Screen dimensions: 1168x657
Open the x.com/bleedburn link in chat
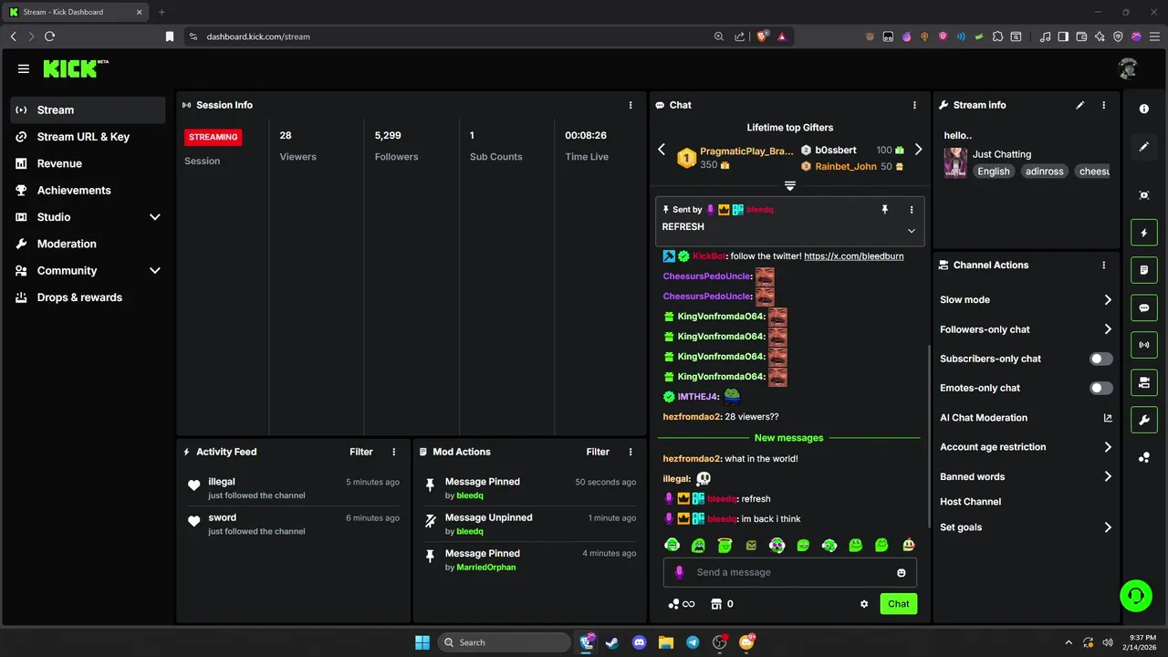click(x=854, y=256)
